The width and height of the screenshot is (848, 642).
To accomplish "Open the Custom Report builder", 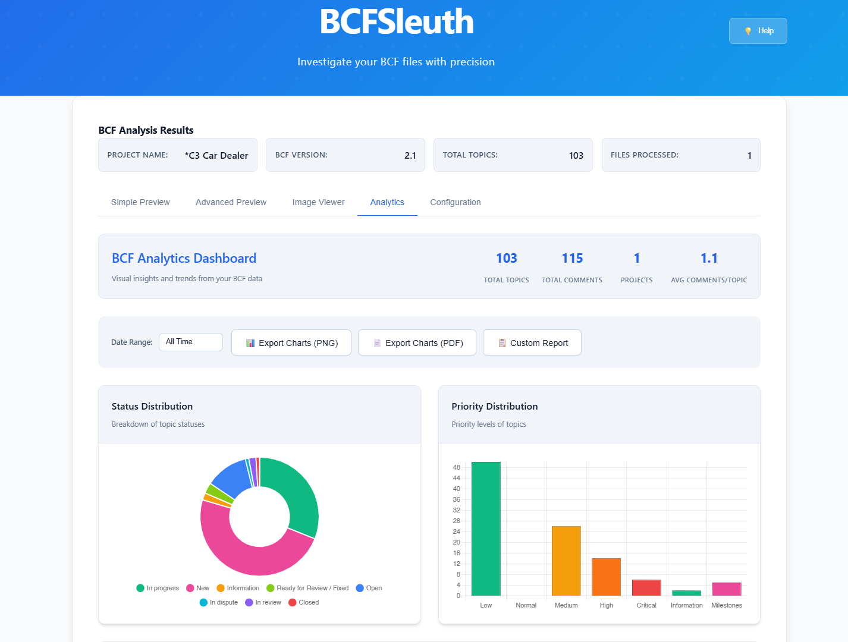I will (x=532, y=342).
